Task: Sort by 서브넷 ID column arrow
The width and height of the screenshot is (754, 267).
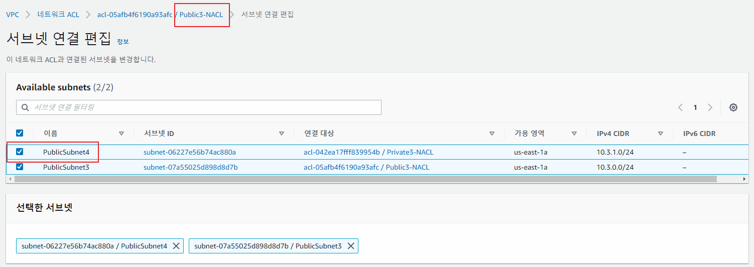Action: (x=282, y=133)
